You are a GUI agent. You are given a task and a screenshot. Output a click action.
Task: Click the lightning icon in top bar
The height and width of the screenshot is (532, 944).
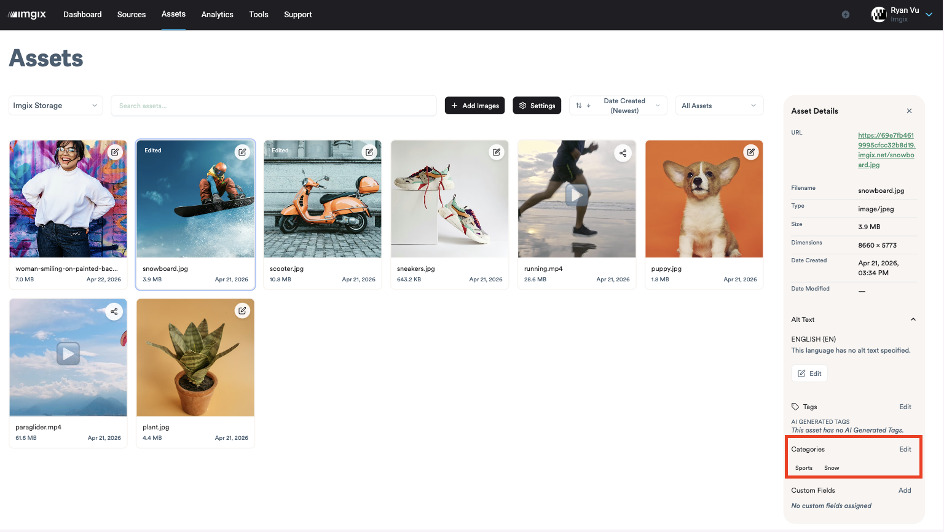pyautogui.click(x=845, y=14)
